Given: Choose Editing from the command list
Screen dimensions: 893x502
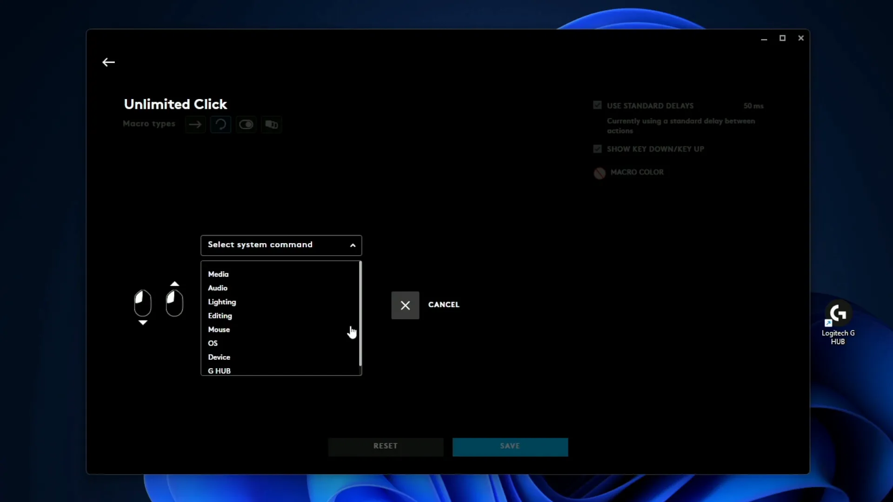Looking at the screenshot, I should tap(220, 316).
